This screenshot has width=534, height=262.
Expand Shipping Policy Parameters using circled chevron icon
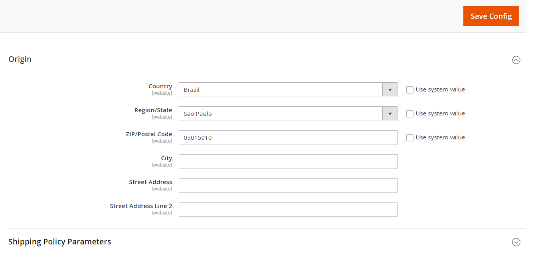click(516, 242)
